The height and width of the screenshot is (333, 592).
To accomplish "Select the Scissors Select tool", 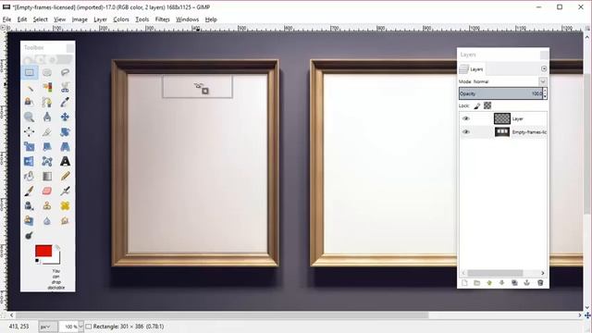I will [65, 87].
